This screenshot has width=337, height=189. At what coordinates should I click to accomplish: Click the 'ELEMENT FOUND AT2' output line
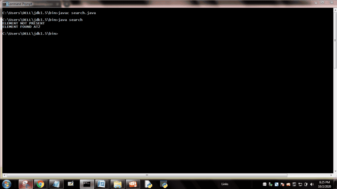click(21, 27)
